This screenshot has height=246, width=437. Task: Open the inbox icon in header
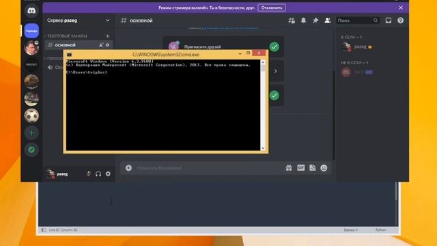[x=389, y=20]
